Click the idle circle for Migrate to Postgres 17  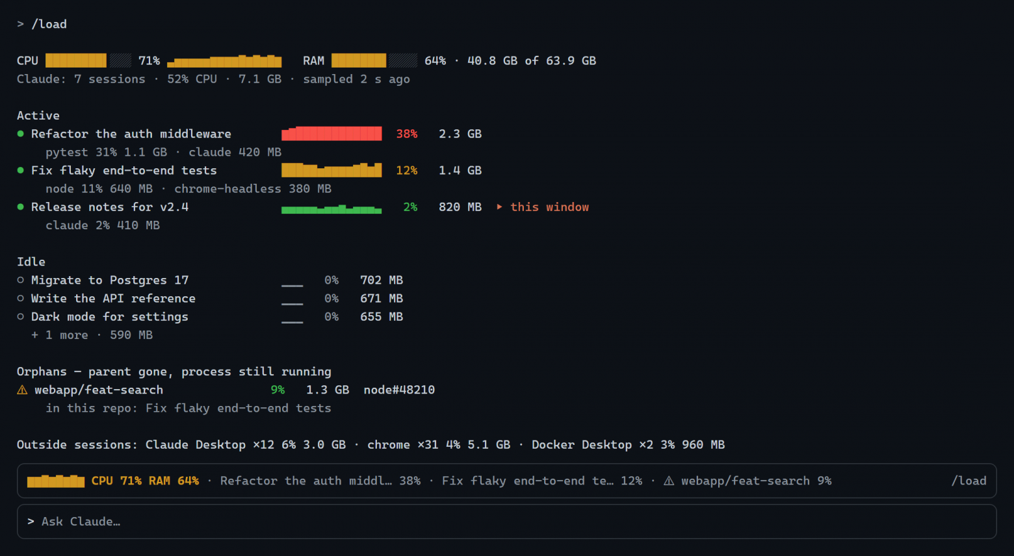click(x=20, y=280)
